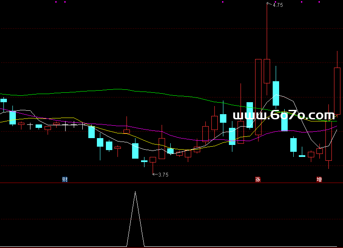Viewport: 343px width, 248px height.
Task: Select the red candle above the 3.75 label
Action: tap(153, 159)
